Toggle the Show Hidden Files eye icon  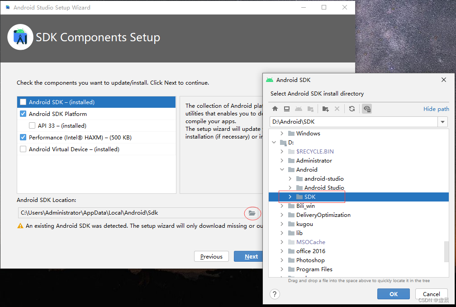click(x=367, y=109)
